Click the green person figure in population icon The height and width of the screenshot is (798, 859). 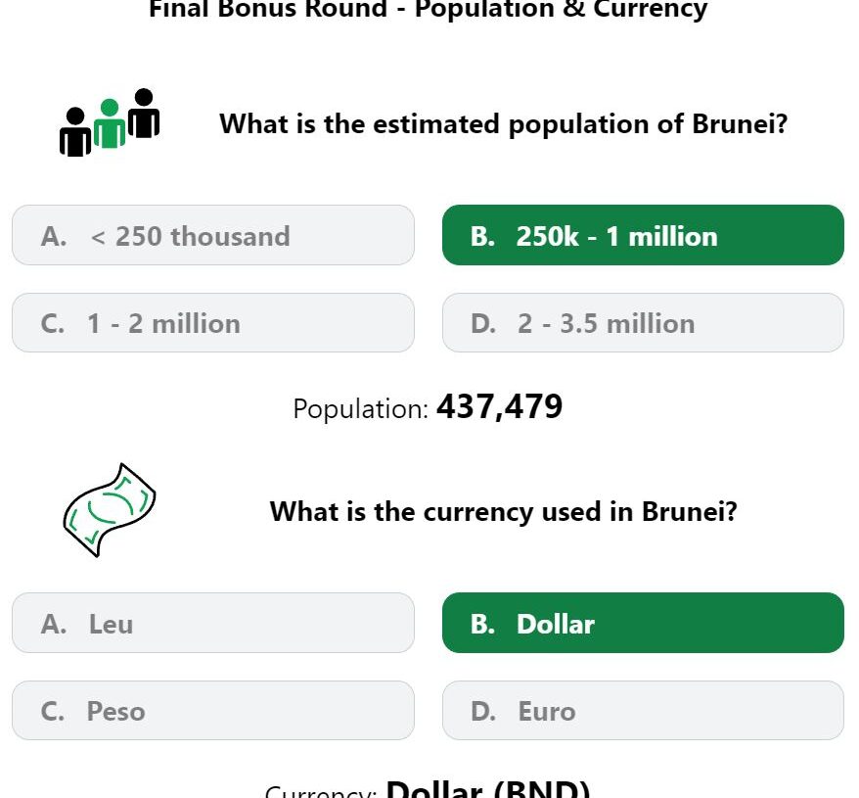(x=110, y=124)
